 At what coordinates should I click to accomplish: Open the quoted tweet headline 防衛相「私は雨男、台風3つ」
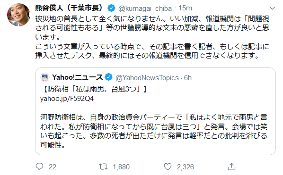[96, 89]
